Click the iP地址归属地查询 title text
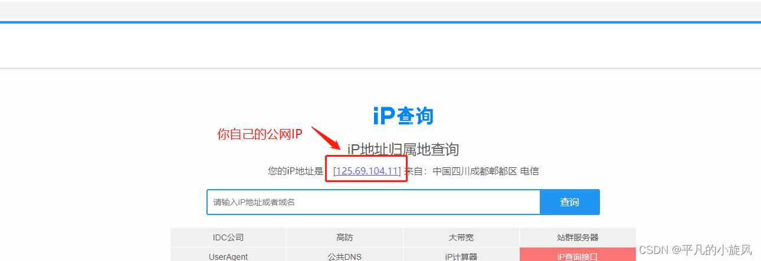Screen dimensions: 761x261 click(x=404, y=149)
